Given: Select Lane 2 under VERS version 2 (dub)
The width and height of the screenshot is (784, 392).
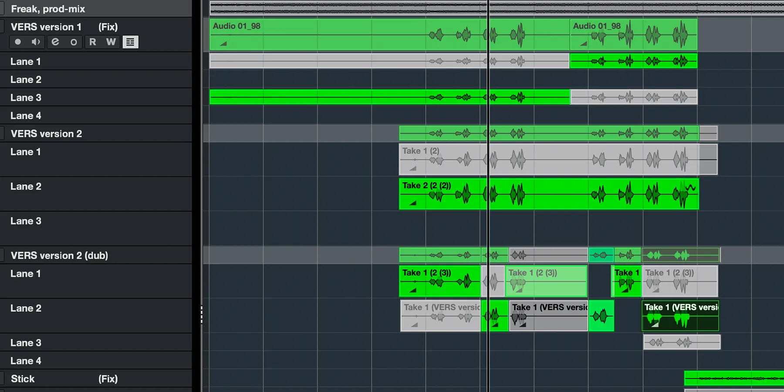Looking at the screenshot, I should pyautogui.click(x=26, y=308).
